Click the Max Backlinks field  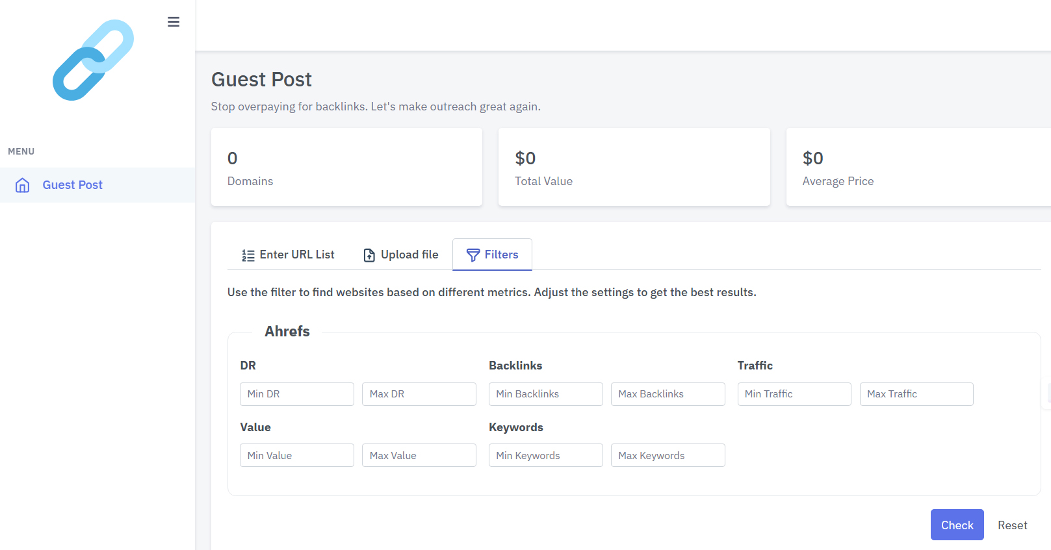click(668, 394)
